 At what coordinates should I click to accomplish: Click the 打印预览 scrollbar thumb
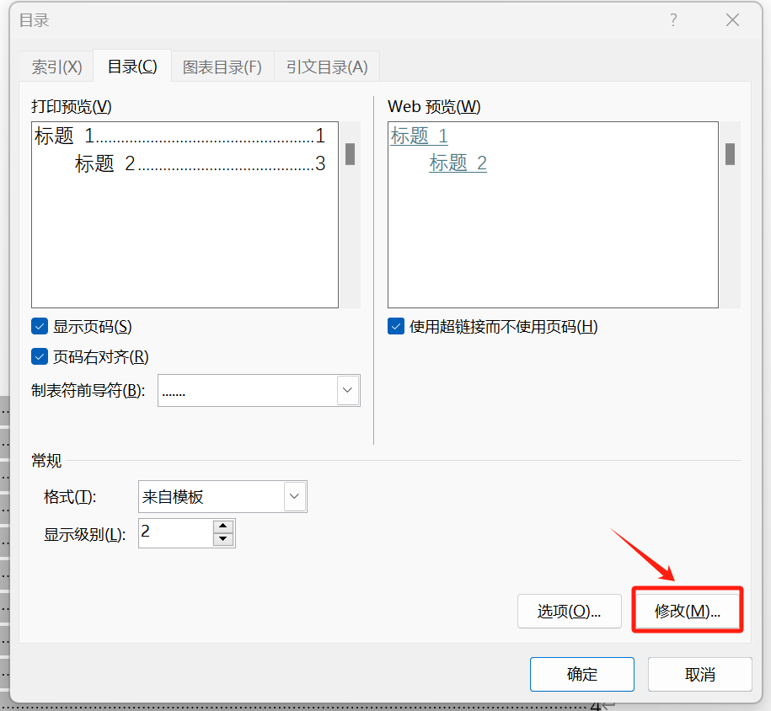(350, 154)
